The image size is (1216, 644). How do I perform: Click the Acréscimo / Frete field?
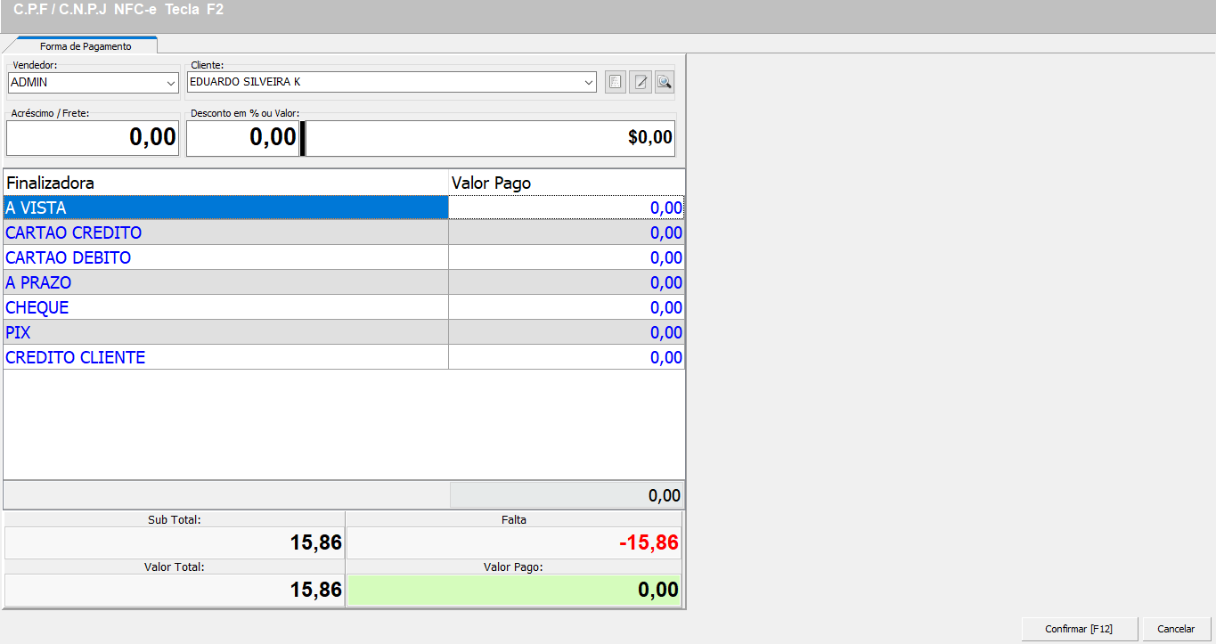coord(93,138)
